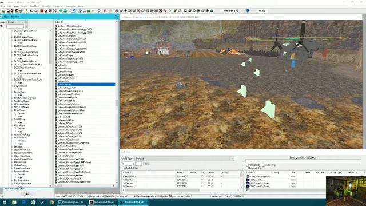Viewport: 366px width, 206px height.
Task: Collapse the HumanRace tree node
Action: 12,138
